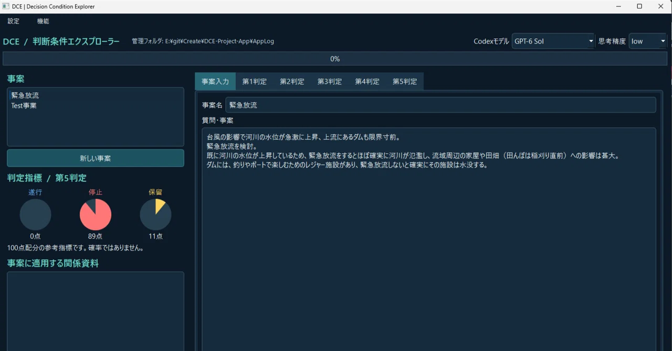Click the 事案名 input field
This screenshot has width=672, height=351.
(x=440, y=105)
